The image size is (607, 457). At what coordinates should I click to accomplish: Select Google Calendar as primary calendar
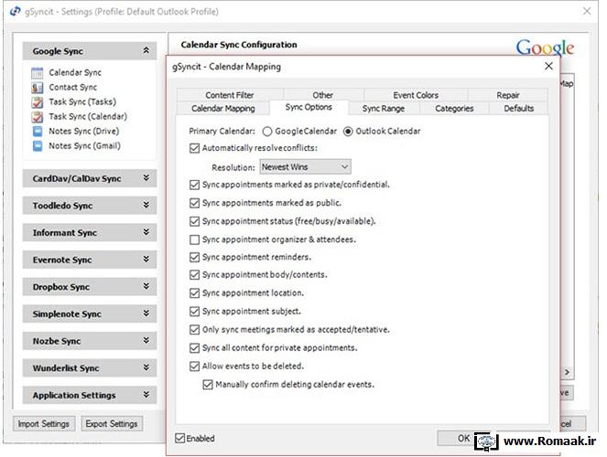point(267,132)
